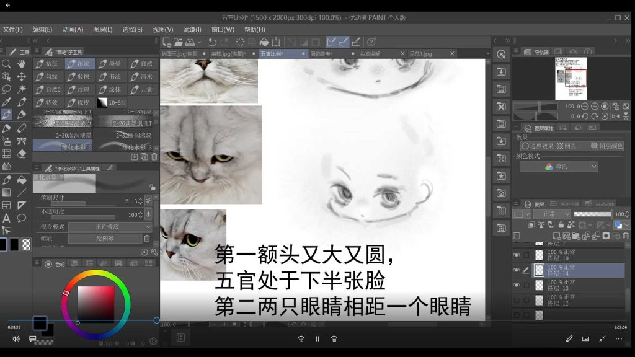Select the Auto Select magic wand tool
Image resolution: width=635 pixels, height=357 pixels.
tap(22, 89)
